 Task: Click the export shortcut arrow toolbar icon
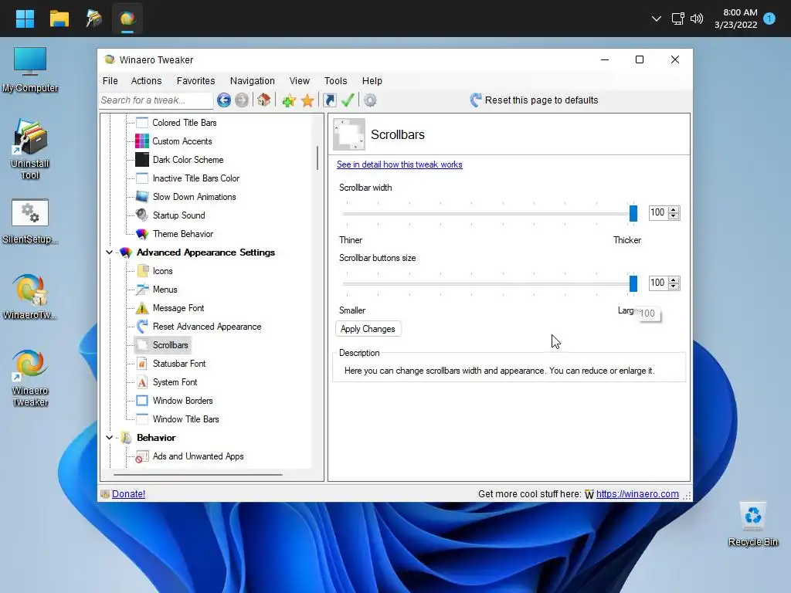coord(329,100)
